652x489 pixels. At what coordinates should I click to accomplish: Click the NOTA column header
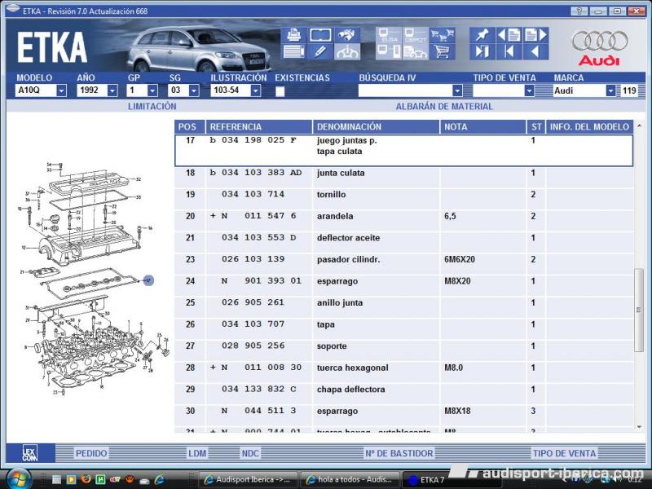(x=482, y=127)
